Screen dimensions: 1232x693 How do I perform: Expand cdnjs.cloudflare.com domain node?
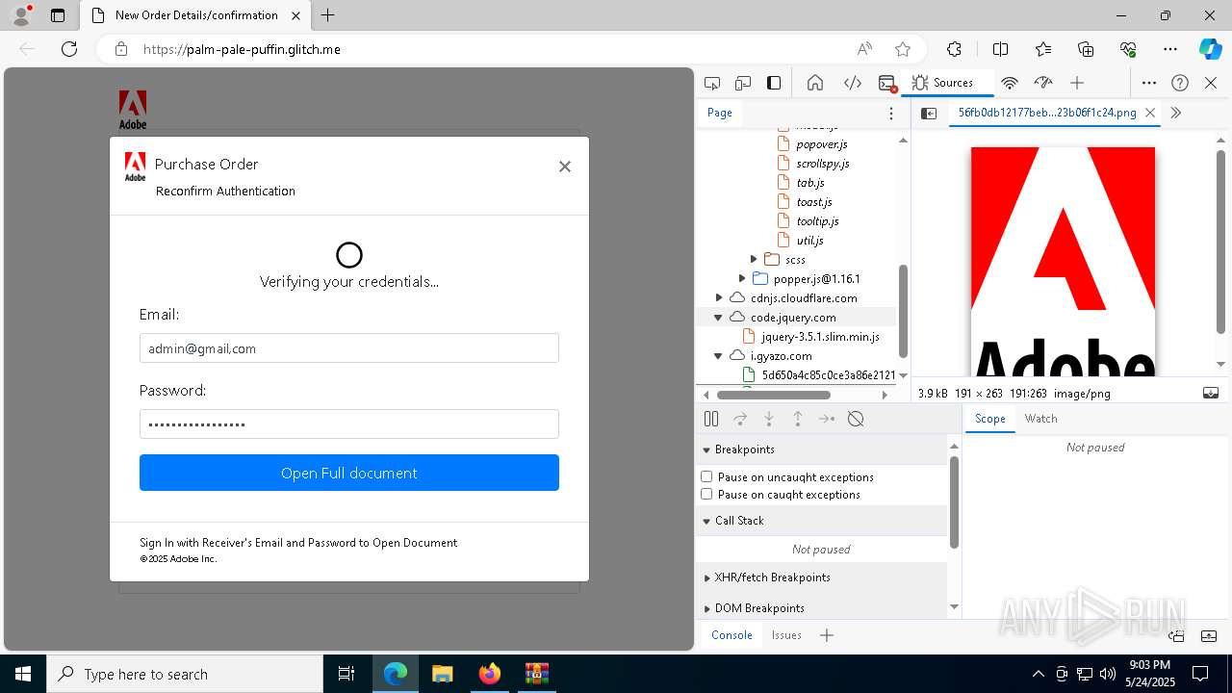point(719,297)
